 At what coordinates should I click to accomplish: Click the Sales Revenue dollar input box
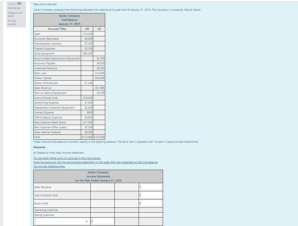pyautogui.click(x=151, y=187)
